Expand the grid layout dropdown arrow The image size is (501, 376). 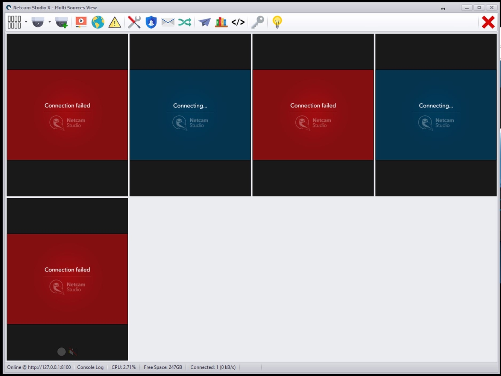point(26,22)
